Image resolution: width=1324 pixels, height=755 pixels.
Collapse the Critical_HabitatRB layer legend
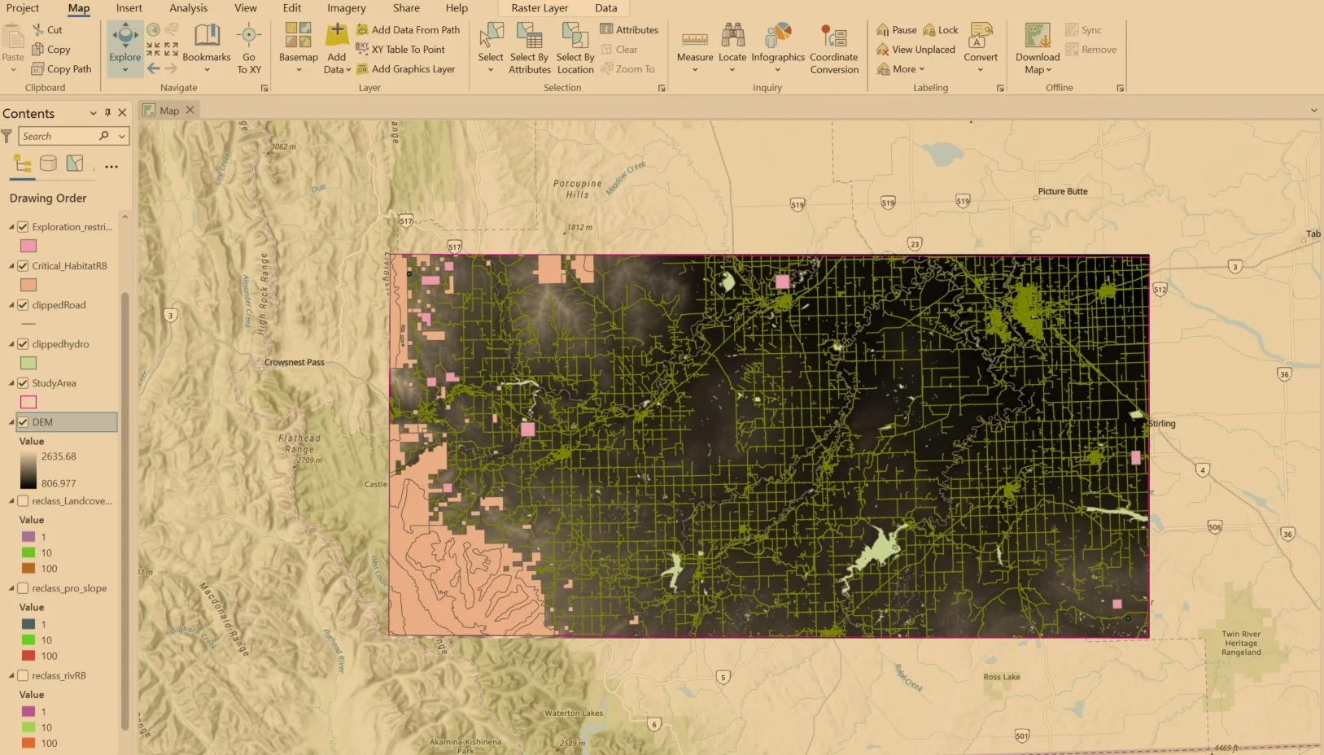coord(11,265)
